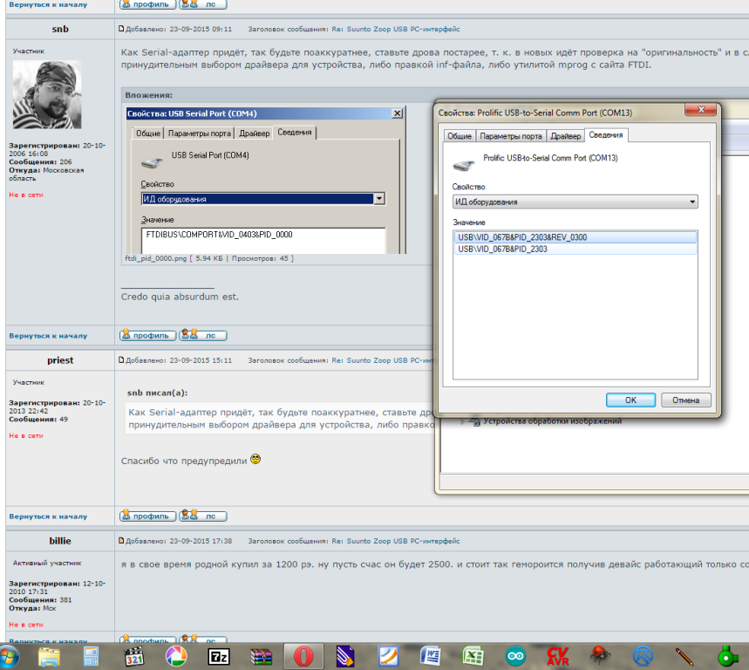
Task: Open snb's 'Re: Suunto Zoop USB PC-интерфейс' subject link
Action: 396,29
